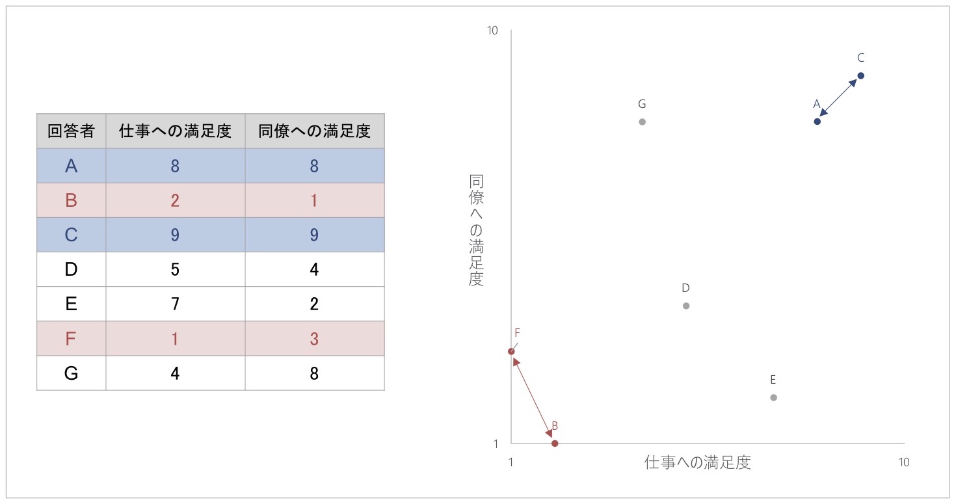Click data point A in scatter plot
Viewport: 956px width, 504px height.
coord(817,122)
